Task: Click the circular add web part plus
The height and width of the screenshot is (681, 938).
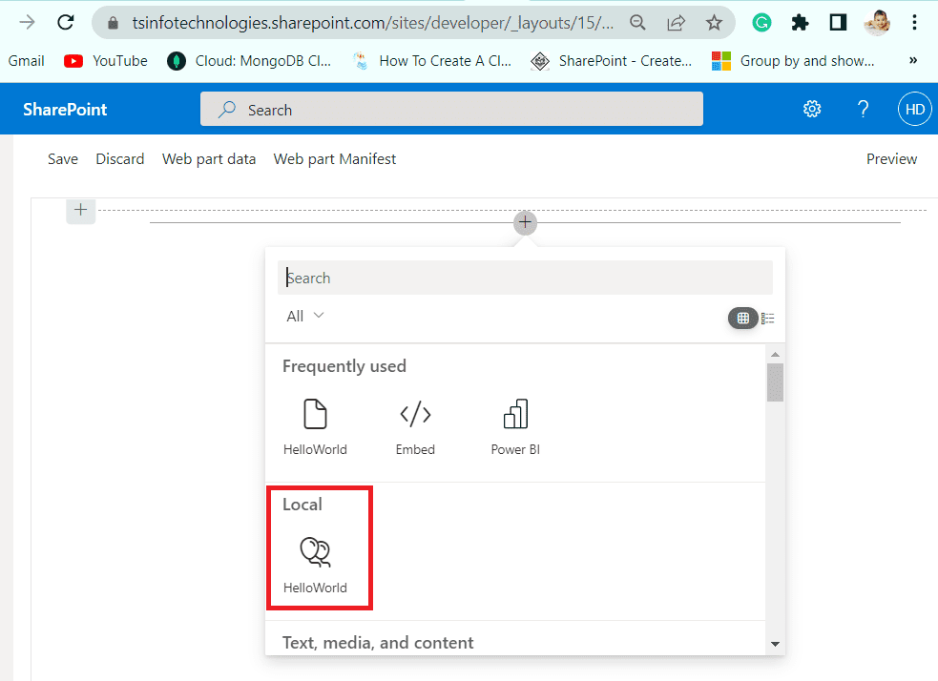Action: (525, 222)
